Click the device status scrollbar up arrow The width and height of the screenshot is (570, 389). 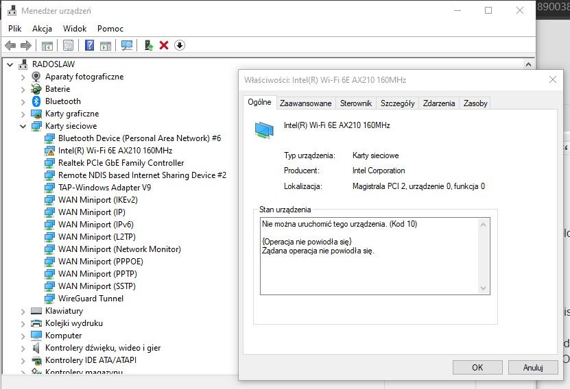point(483,225)
